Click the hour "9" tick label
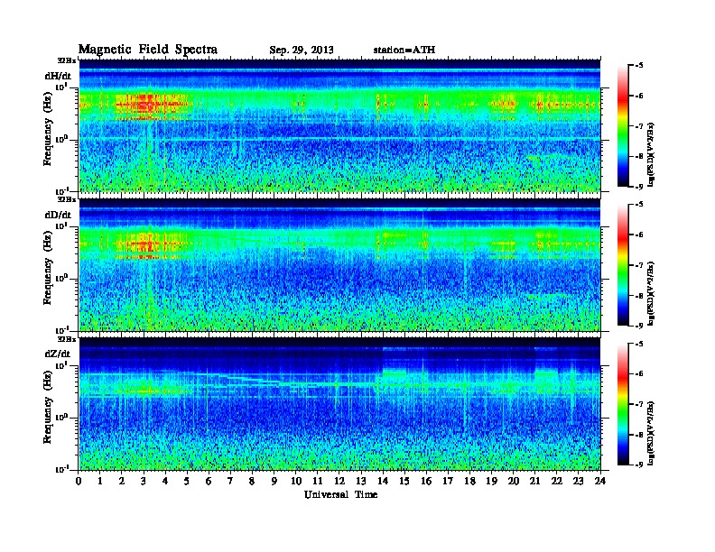 (x=274, y=482)
